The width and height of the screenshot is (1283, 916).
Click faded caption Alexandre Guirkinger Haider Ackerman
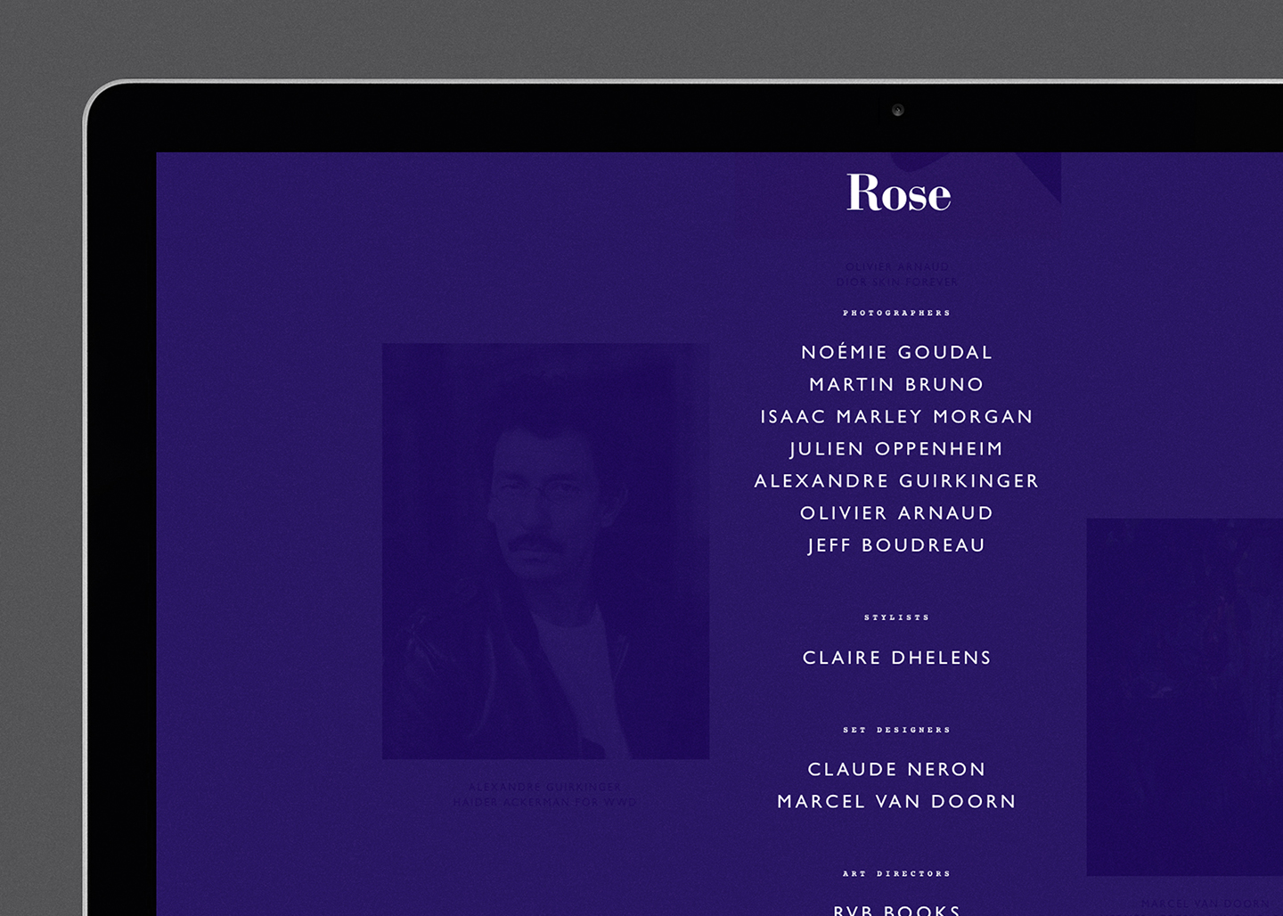(x=545, y=795)
